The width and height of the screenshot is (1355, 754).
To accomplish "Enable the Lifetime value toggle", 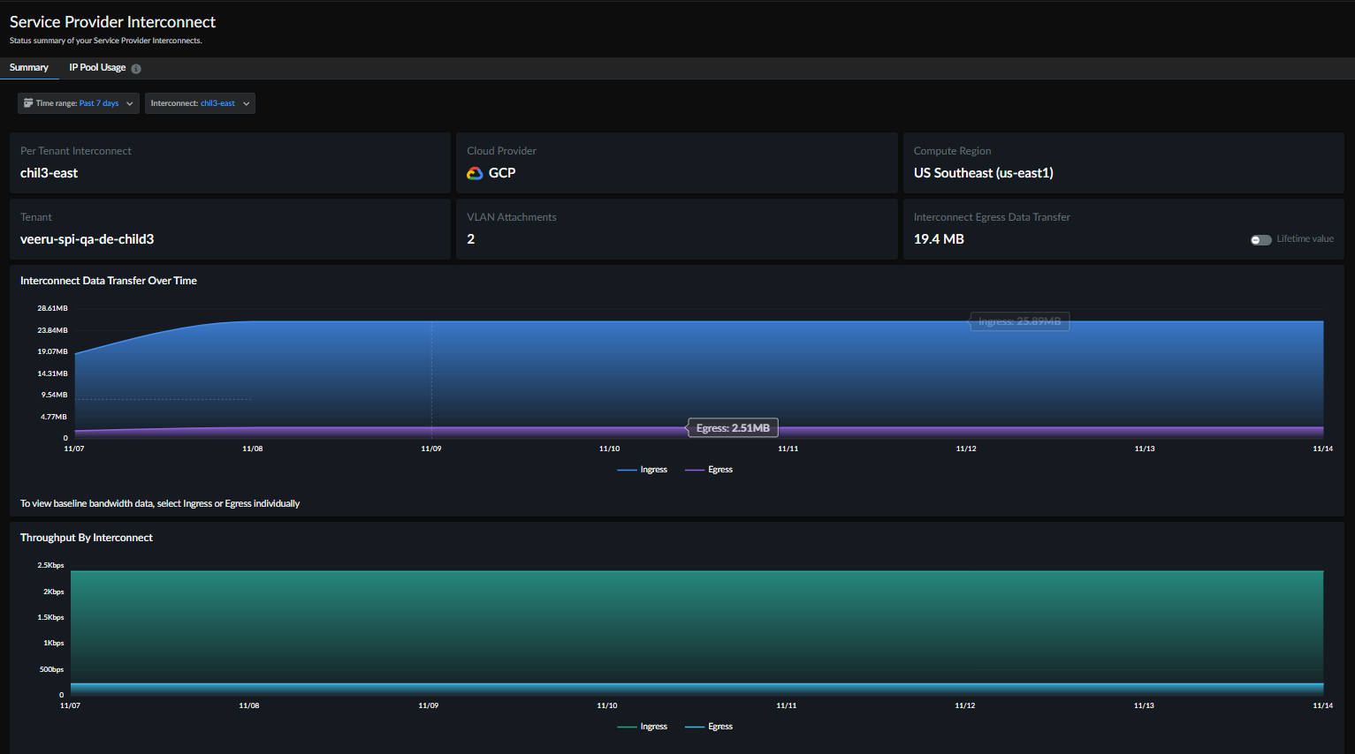I will tap(1260, 239).
